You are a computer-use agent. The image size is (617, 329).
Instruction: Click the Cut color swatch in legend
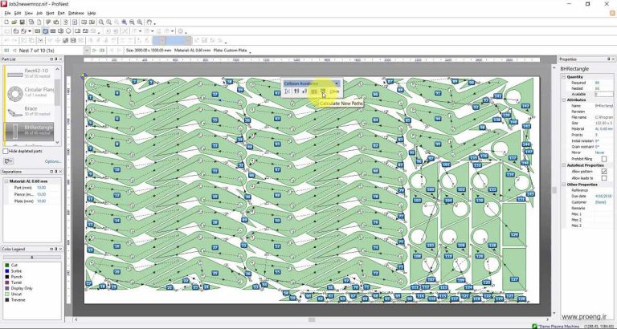click(7, 265)
